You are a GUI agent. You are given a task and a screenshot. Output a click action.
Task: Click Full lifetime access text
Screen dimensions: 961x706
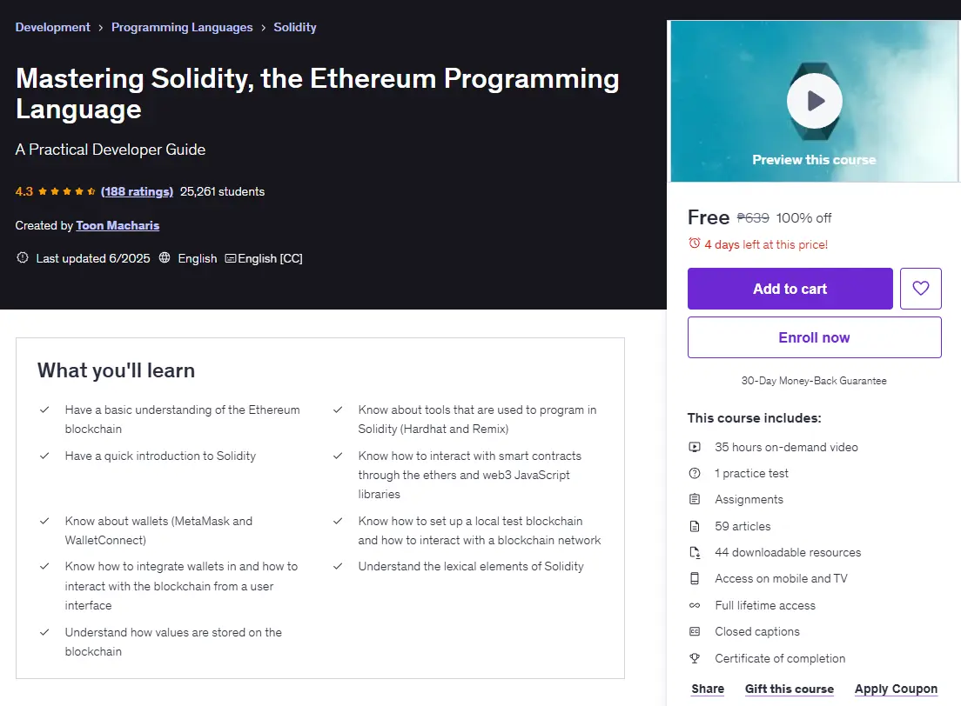765,606
